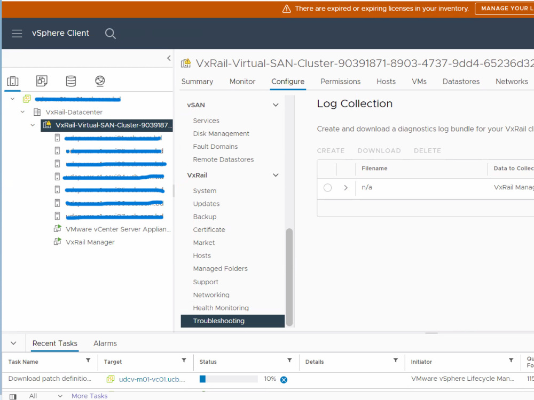Cancel the running Download patch definitions task

click(x=284, y=379)
